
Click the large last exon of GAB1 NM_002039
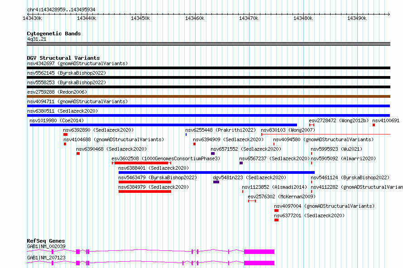pyautogui.click(x=259, y=252)
